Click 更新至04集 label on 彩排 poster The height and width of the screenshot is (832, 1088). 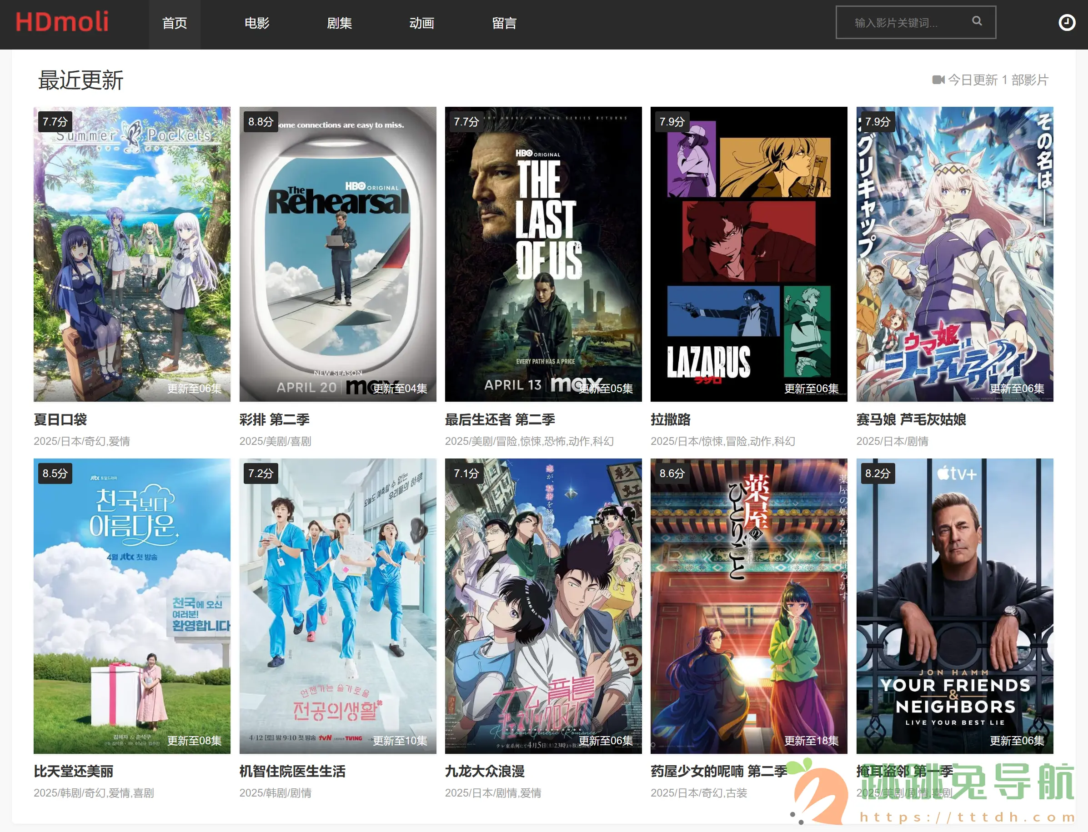click(x=400, y=389)
